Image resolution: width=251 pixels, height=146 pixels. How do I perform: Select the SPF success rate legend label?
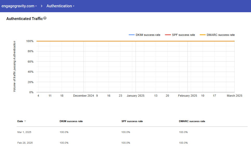183,35
